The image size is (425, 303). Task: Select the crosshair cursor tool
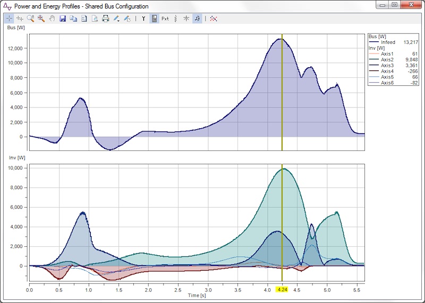point(10,19)
